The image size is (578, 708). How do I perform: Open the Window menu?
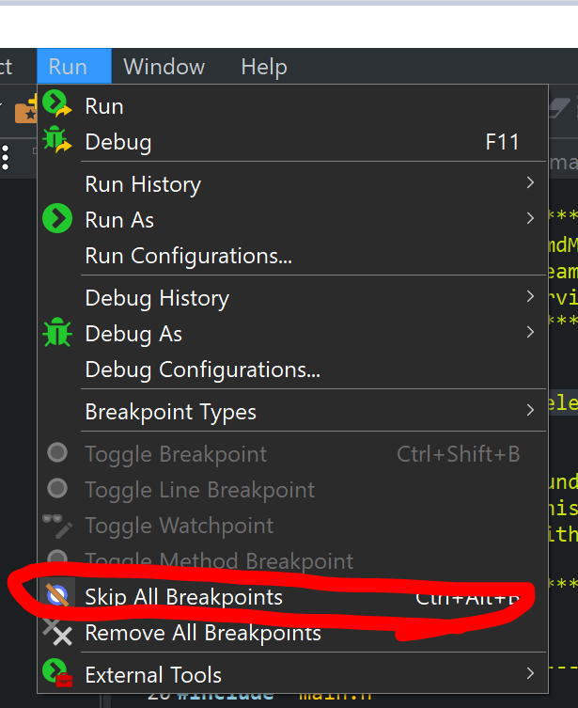(164, 67)
